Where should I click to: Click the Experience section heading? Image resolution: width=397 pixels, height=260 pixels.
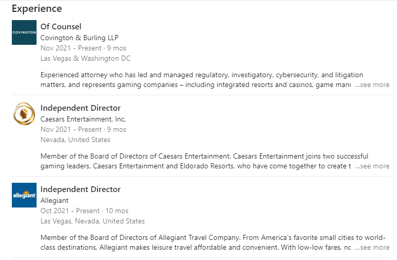(x=37, y=9)
